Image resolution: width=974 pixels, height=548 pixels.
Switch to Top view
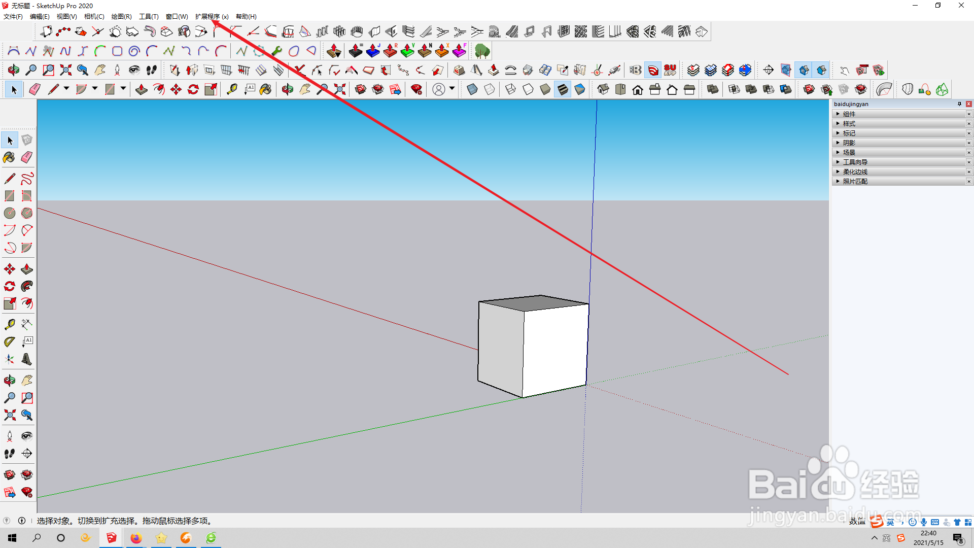[x=620, y=90]
